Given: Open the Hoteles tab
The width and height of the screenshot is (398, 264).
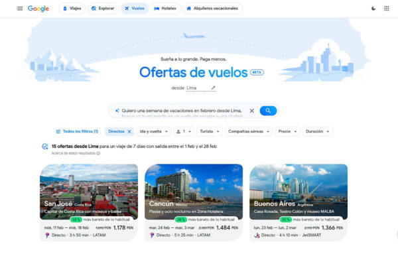Looking at the screenshot, I should (165, 9).
